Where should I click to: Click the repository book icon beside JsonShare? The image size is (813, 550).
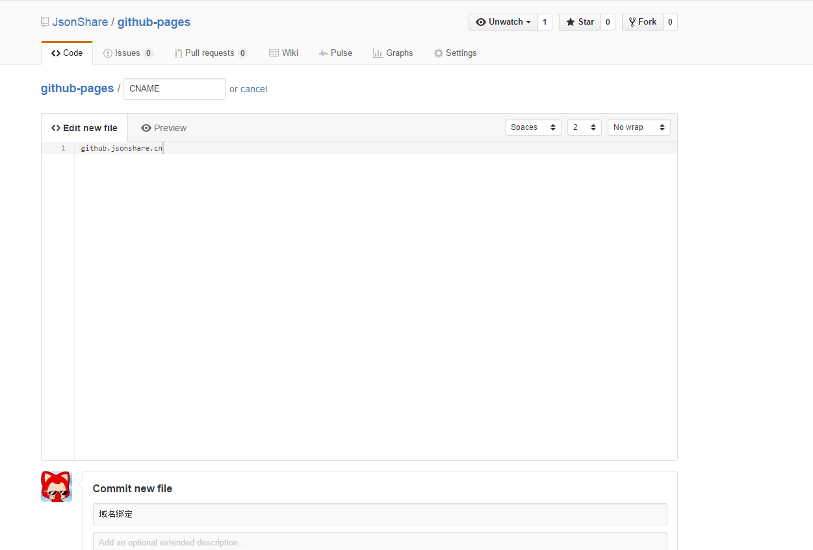pos(45,22)
